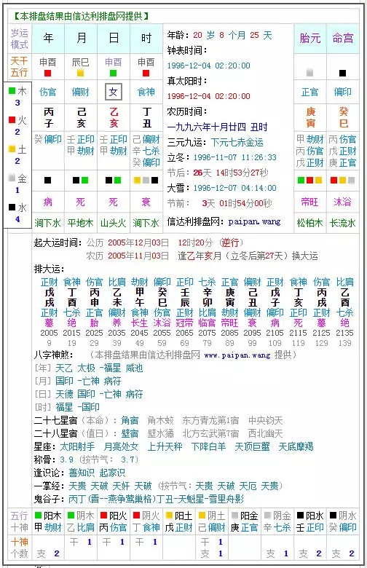This screenshot has height=568, width=367.
Task: Click the 松柏木 nayin label
Action: [x=309, y=223]
